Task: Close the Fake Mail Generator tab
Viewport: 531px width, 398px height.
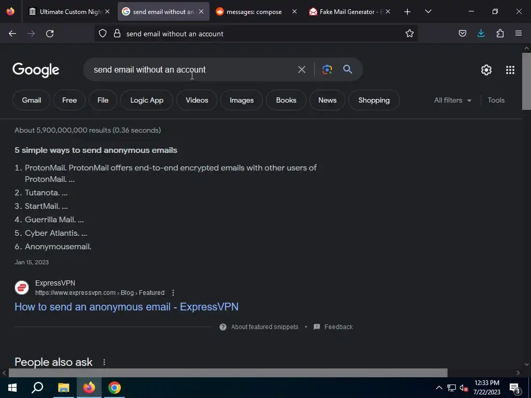Action: click(388, 11)
